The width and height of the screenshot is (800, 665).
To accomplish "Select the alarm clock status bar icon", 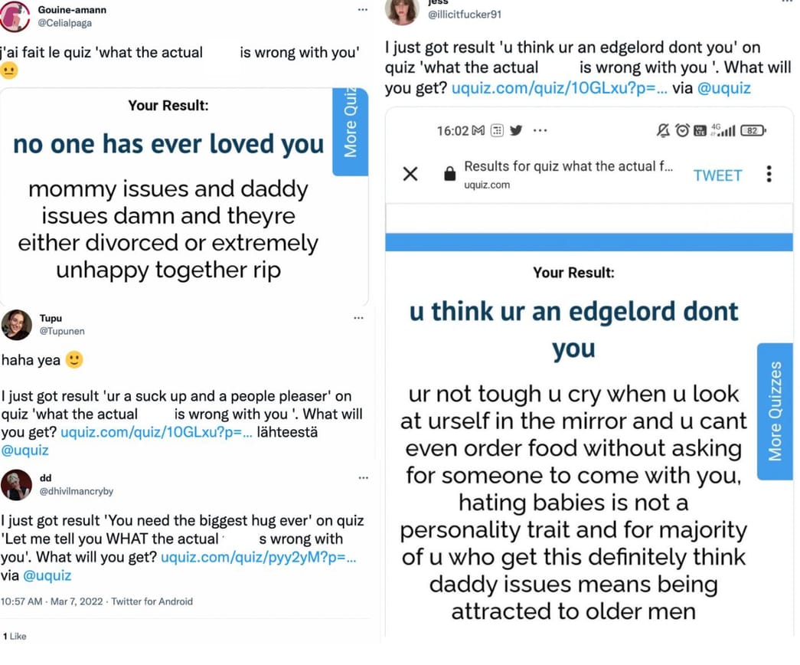I will click(x=682, y=130).
